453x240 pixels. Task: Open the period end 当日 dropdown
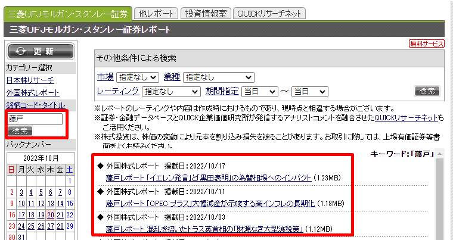point(310,92)
